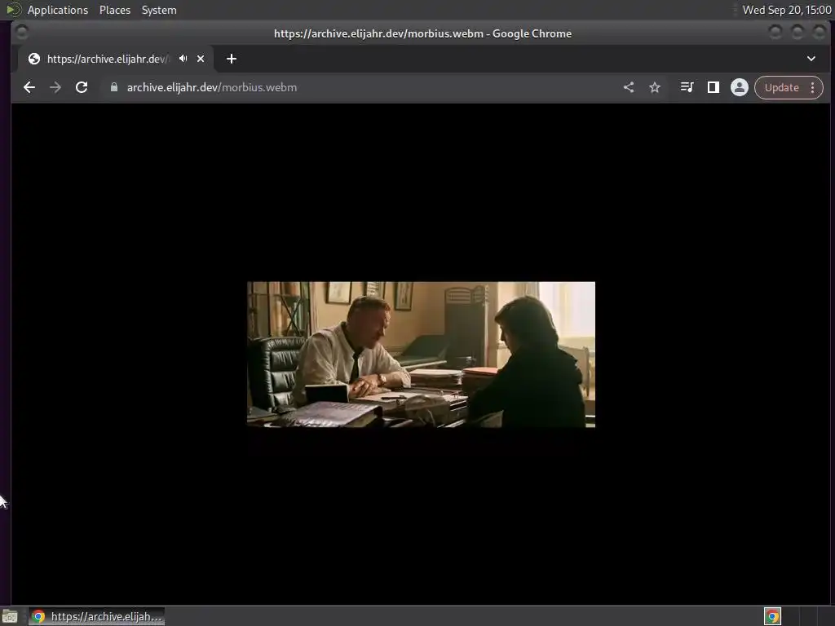Open the Applications menu
Screen dimensions: 835x626
(58, 10)
